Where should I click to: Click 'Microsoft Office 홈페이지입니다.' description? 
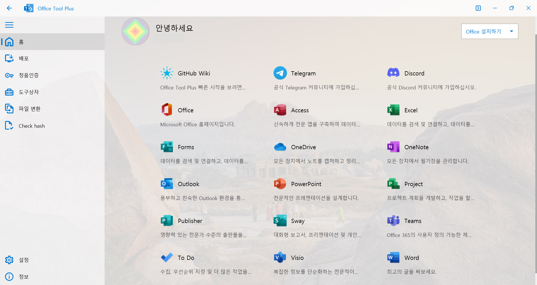[197, 124]
